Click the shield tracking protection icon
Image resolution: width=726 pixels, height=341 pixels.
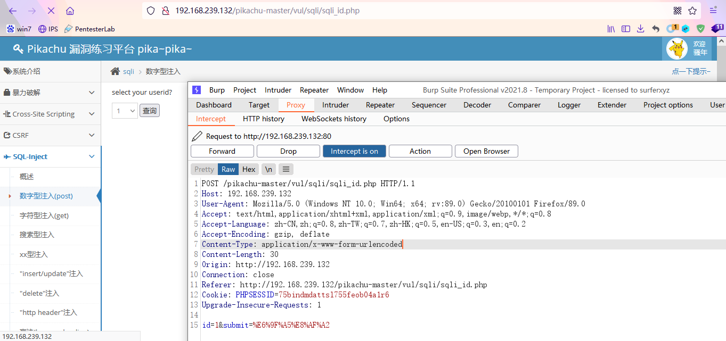tap(151, 11)
